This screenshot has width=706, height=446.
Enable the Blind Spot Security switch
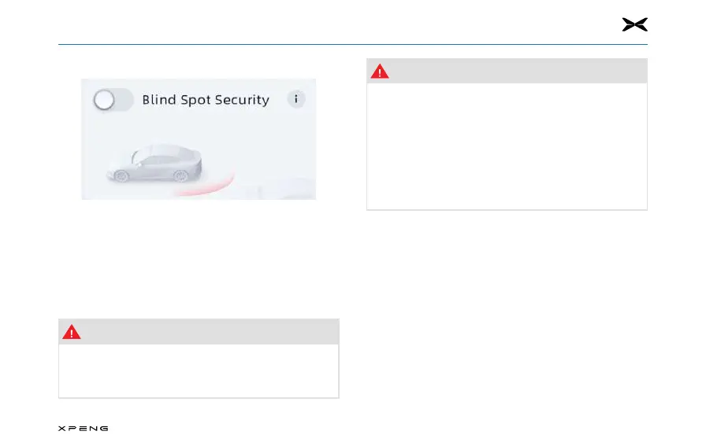(113, 100)
